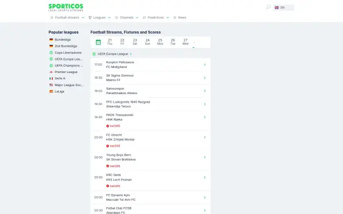Viewport: 343px width, 214px height.
Task: Open the Channels menu
Action: click(x=126, y=18)
